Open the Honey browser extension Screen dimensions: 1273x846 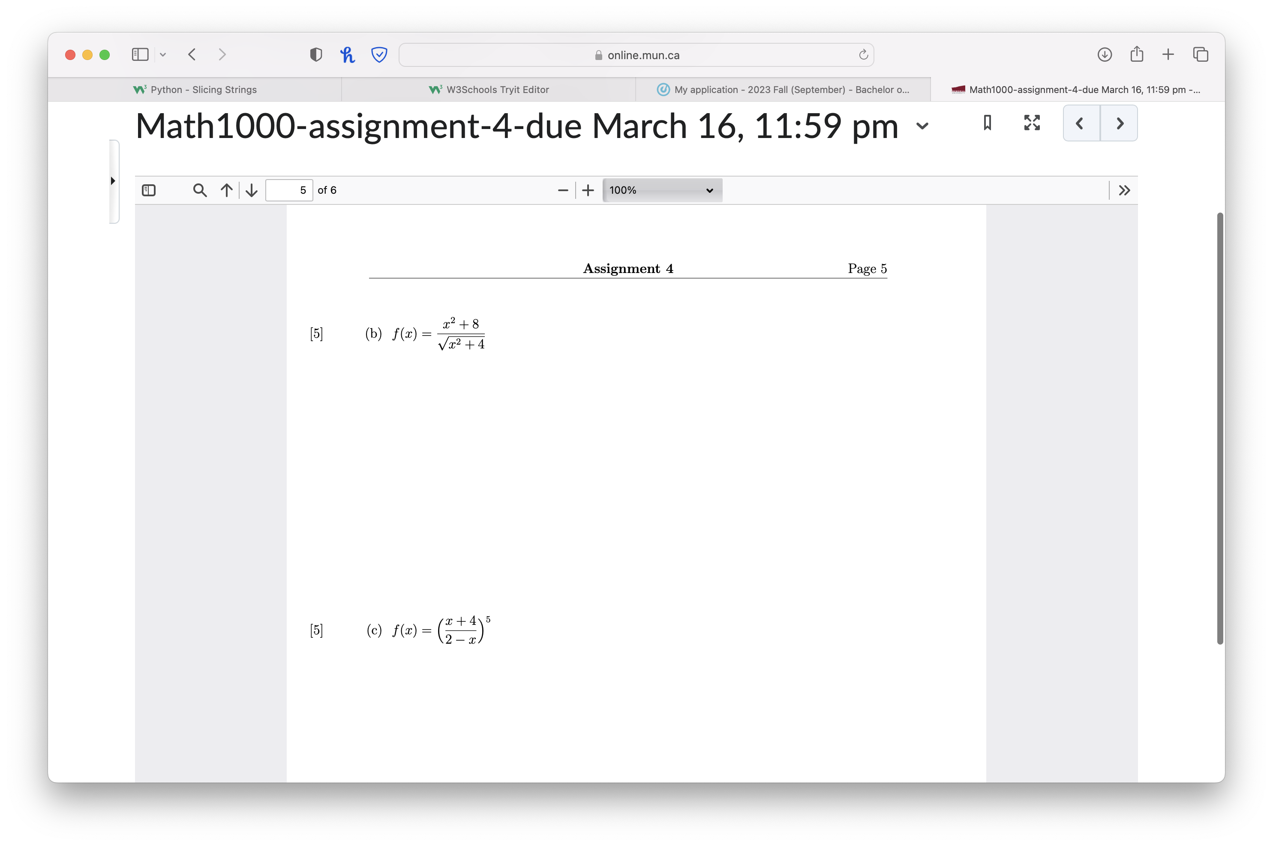pyautogui.click(x=348, y=54)
